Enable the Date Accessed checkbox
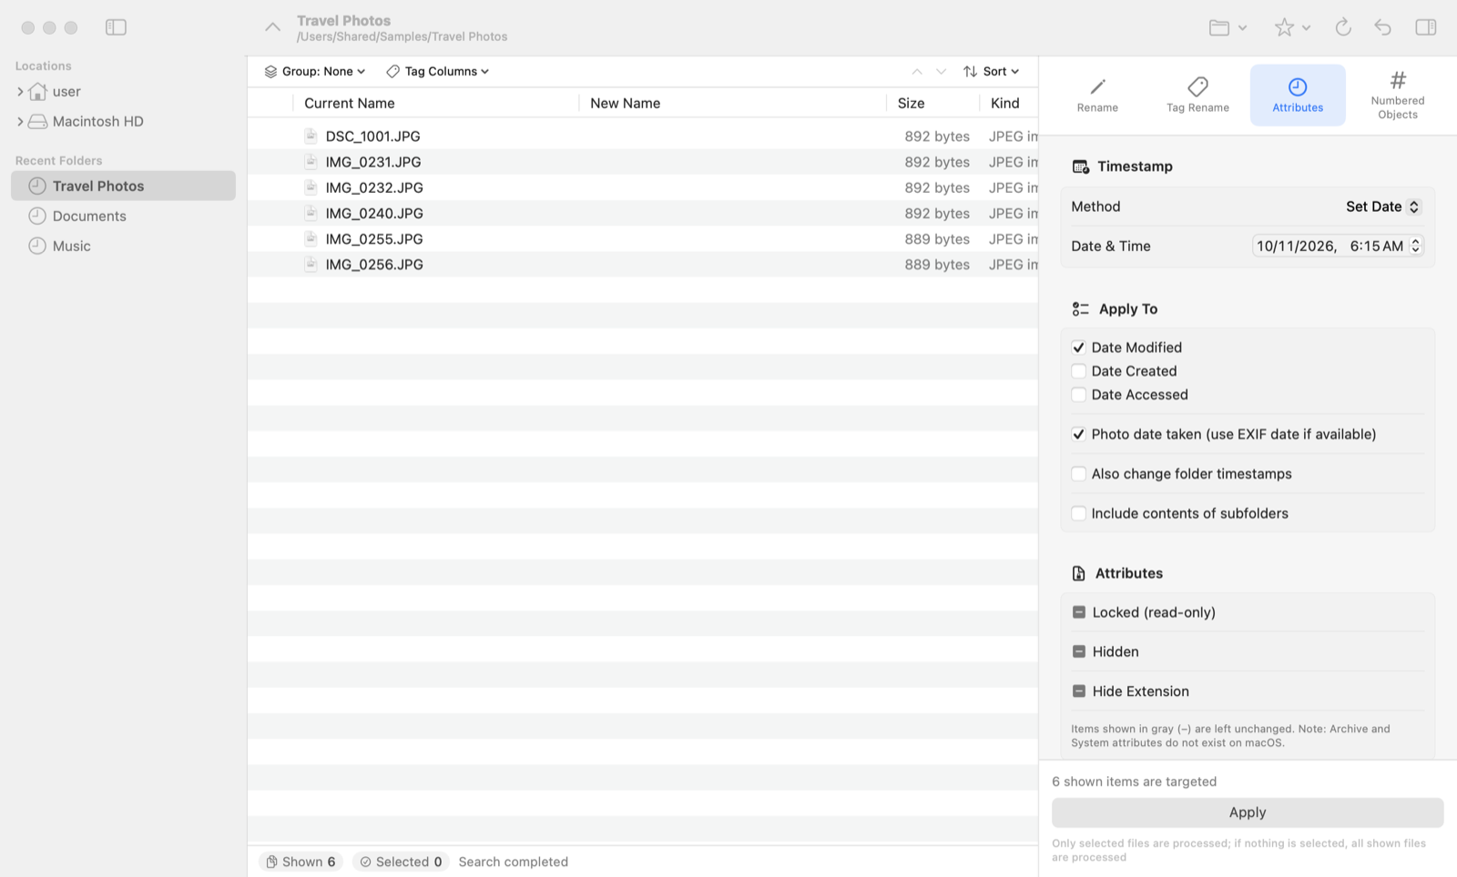The image size is (1457, 877). [x=1078, y=395]
